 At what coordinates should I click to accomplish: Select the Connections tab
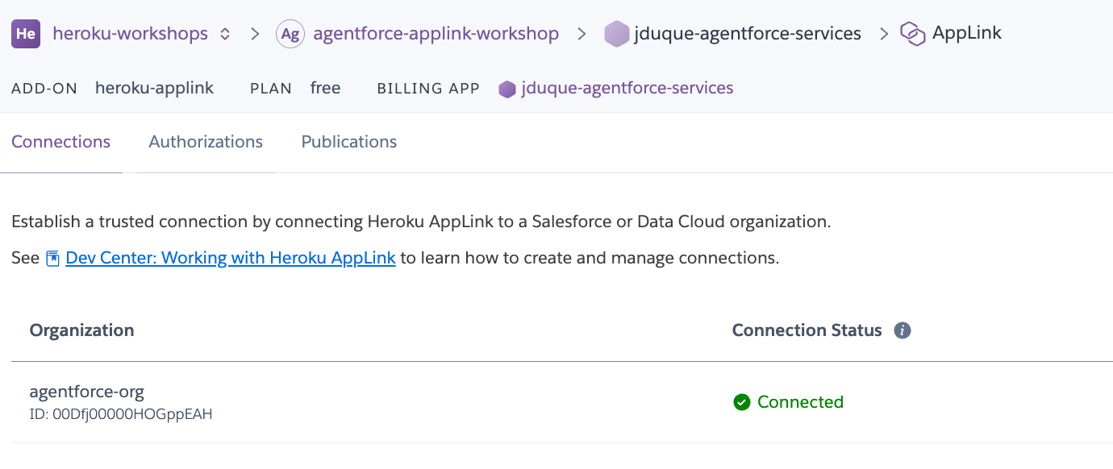[60, 142]
